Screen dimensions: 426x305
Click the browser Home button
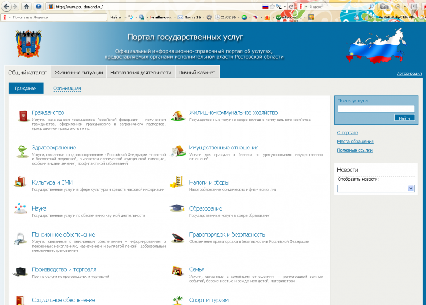tap(27, 7)
